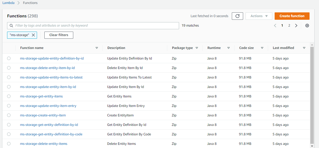Go to page 2 of results
Viewport: 319px width, 148px height.
(x=289, y=26)
